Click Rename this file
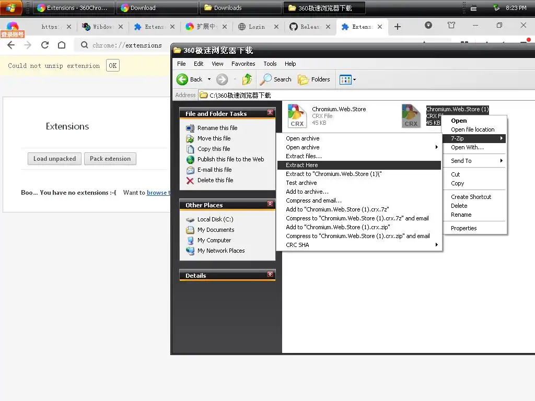This screenshot has height=401, width=535. 217,128
